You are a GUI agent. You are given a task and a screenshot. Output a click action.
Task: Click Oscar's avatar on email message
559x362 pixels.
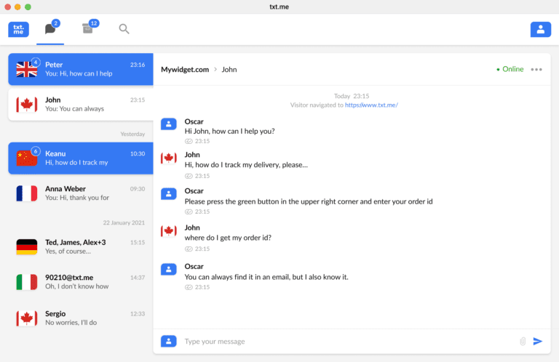coord(169,270)
